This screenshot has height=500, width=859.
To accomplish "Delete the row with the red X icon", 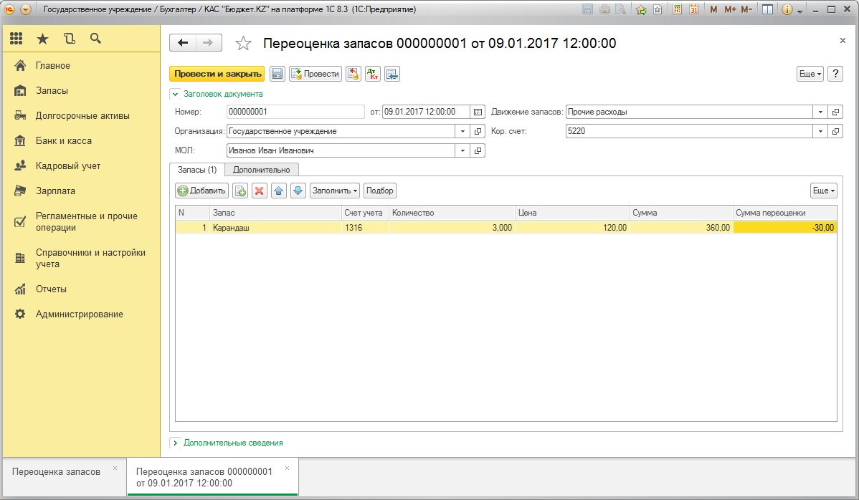I will pyautogui.click(x=259, y=191).
